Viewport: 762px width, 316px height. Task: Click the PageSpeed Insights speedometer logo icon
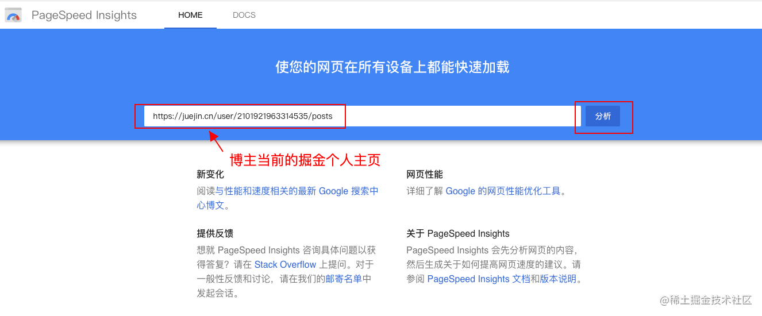point(13,15)
